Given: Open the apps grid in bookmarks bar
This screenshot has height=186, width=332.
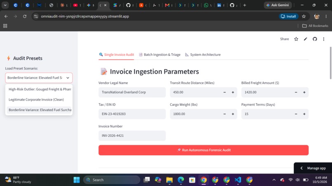Looking at the screenshot, I should click(5, 26).
